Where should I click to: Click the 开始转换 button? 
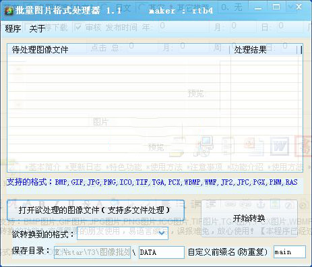(249, 218)
